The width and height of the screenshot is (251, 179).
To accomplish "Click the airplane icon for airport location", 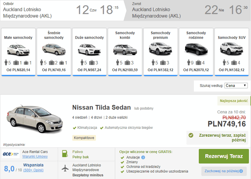I will click(x=65, y=168).
